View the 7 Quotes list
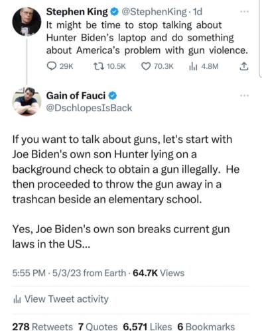The height and width of the screenshot is (331, 262). pos(98,326)
